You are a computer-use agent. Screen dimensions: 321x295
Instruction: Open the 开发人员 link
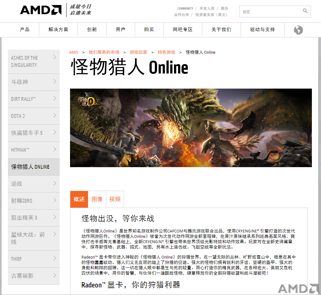click(207, 8)
